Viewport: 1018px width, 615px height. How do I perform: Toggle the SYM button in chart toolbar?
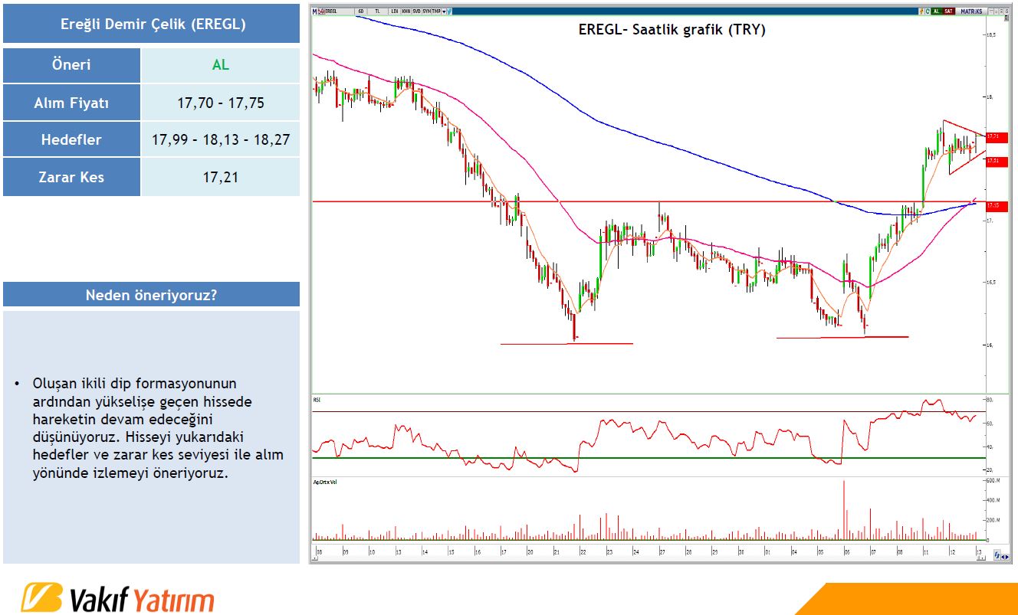426,11
